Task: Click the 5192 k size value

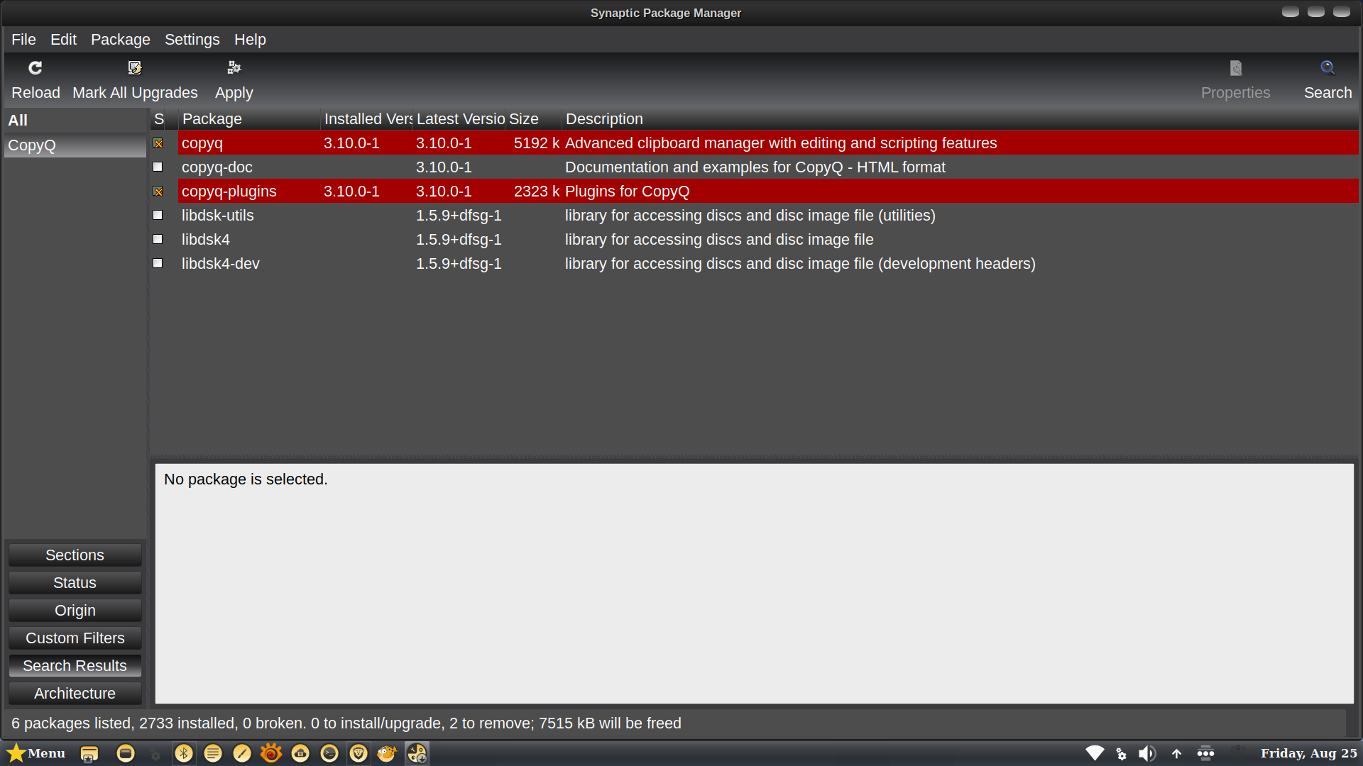Action: pos(537,143)
